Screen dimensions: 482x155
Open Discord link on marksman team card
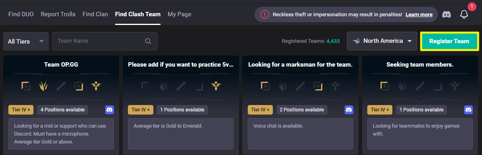click(349, 110)
